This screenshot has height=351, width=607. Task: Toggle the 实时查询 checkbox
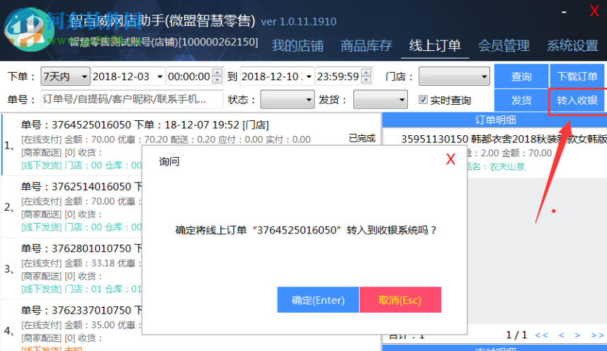click(423, 100)
